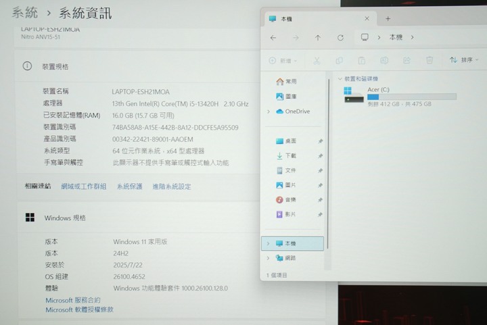The height and width of the screenshot is (325, 487).
Task: Open 圖片 Pictures folder in sidebar
Action: coord(286,185)
